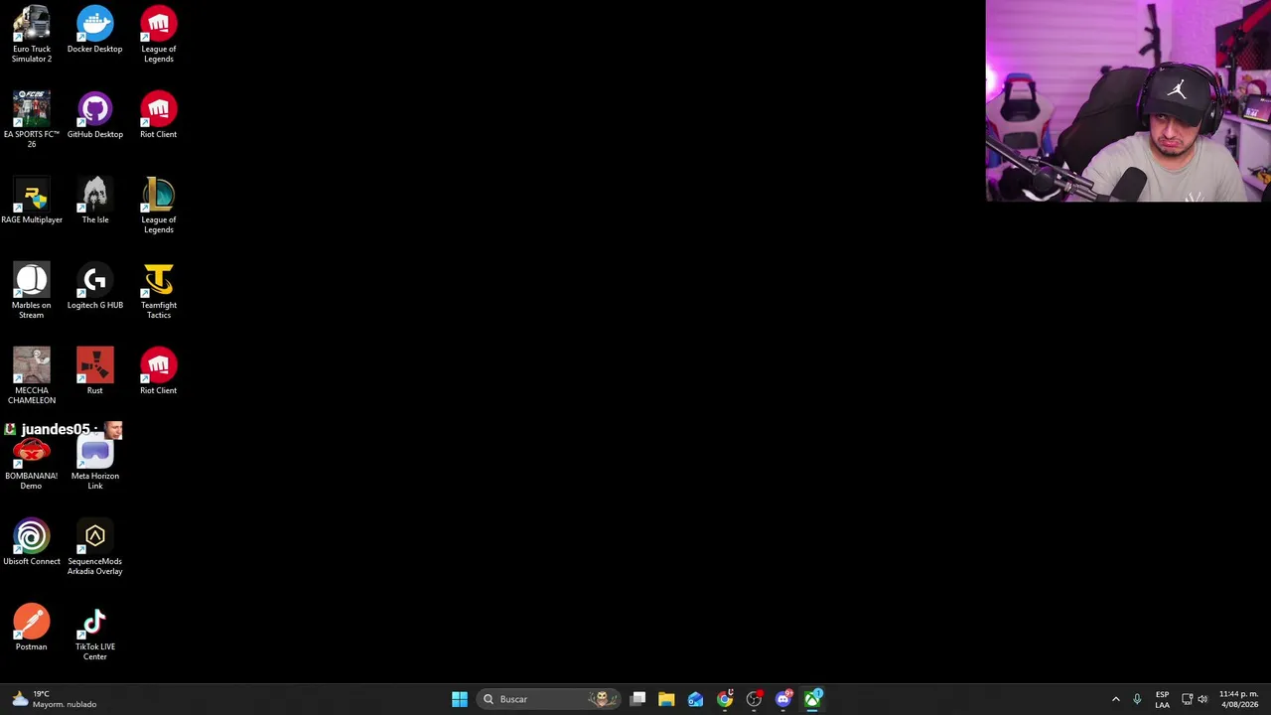
Task: Open Discord from the taskbar
Action: (x=783, y=699)
